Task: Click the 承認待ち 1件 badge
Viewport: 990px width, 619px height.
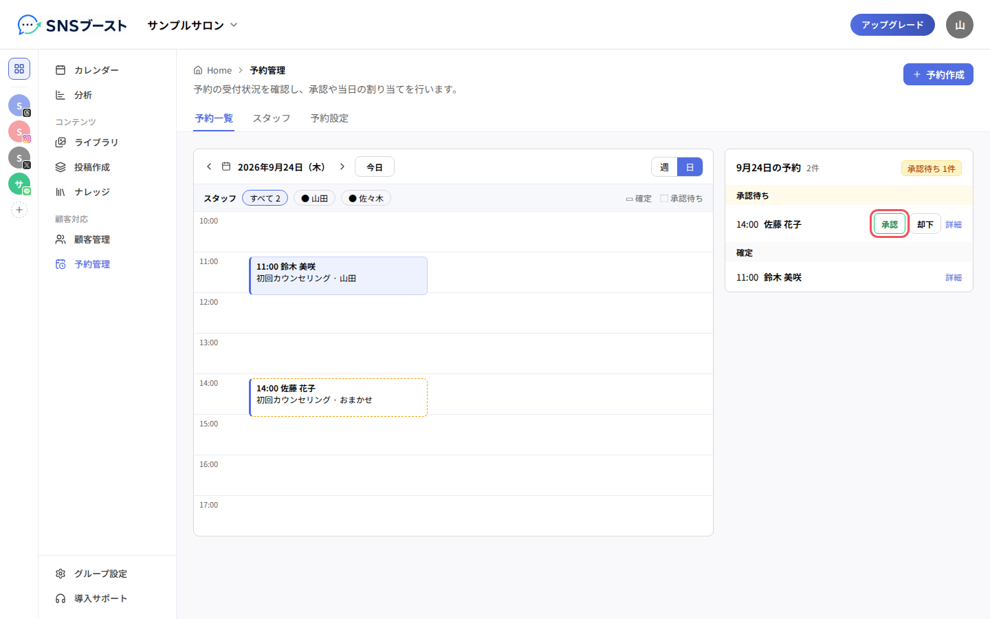Action: pos(932,169)
